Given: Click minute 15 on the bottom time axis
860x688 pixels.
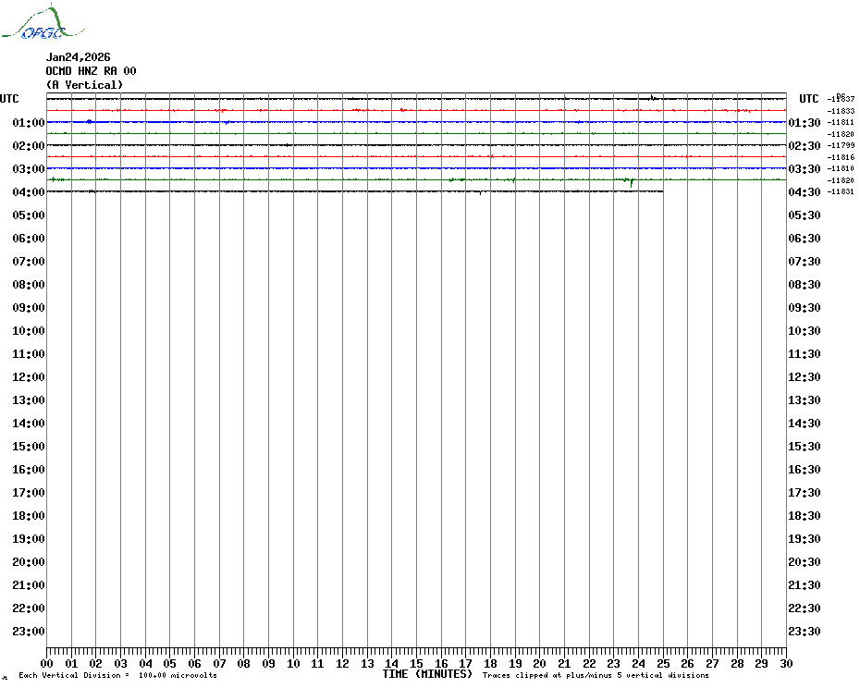Looking at the screenshot, I should [416, 664].
